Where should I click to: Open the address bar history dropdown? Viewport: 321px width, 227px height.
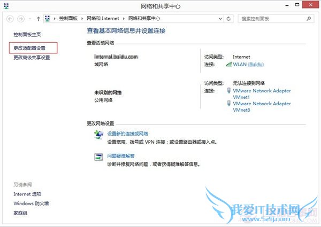[220, 19]
